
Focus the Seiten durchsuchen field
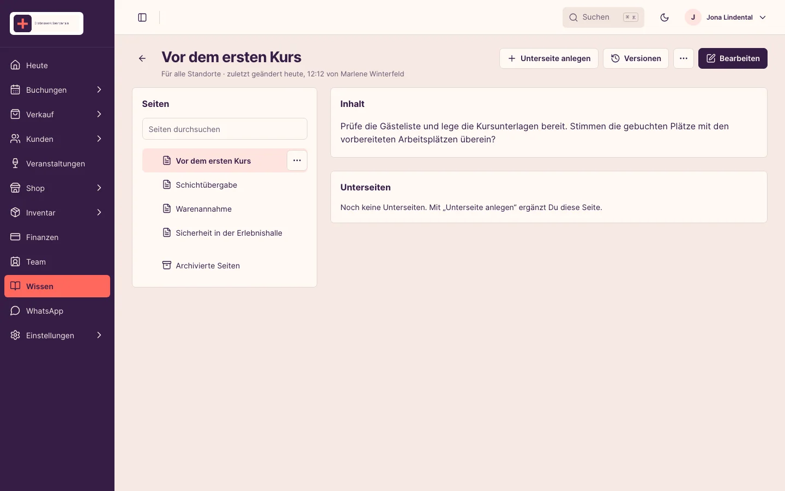coord(225,129)
